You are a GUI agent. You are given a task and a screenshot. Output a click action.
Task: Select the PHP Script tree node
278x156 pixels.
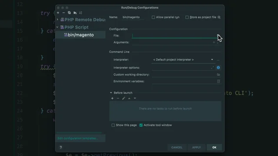[76, 27]
